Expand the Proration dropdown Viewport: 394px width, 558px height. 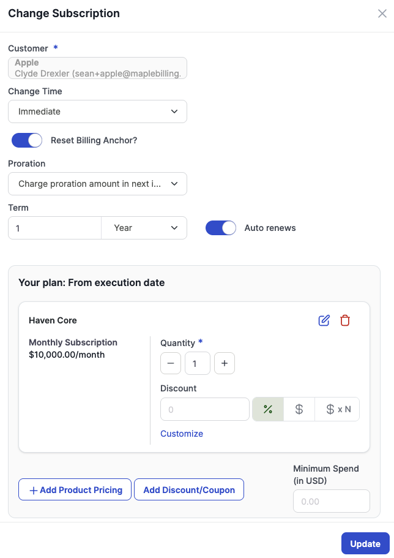point(97,184)
